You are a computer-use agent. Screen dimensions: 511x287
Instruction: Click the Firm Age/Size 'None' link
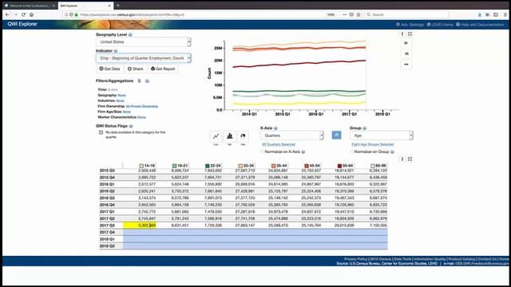127,112
